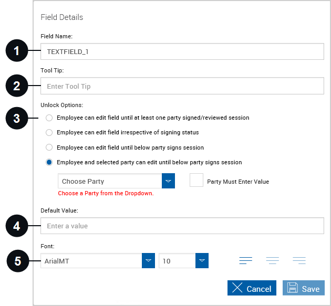Select left text alignment icon
331x306 pixels.
coord(245,261)
